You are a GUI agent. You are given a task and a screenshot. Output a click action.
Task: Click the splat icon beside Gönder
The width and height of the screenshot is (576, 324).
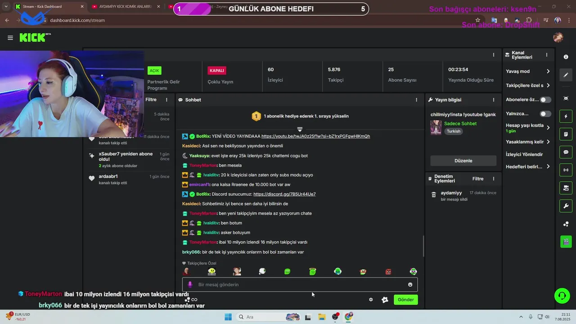(x=385, y=300)
